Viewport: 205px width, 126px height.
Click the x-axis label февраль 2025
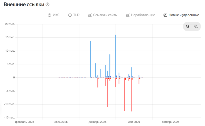tap(25, 122)
